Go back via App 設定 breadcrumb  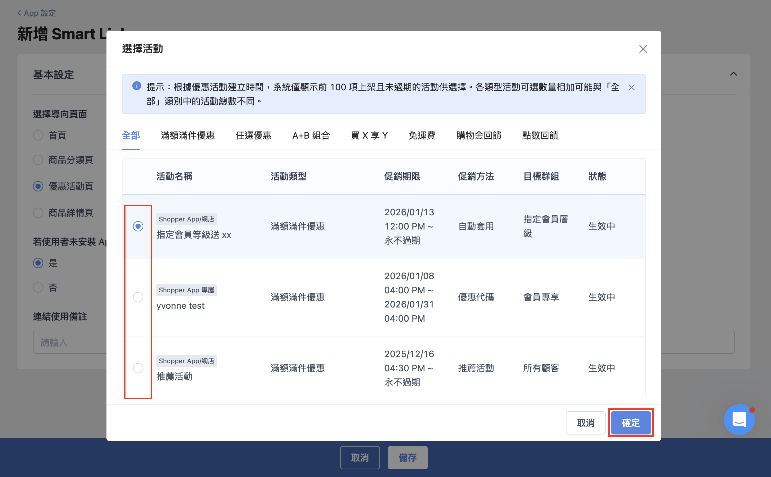tap(36, 13)
